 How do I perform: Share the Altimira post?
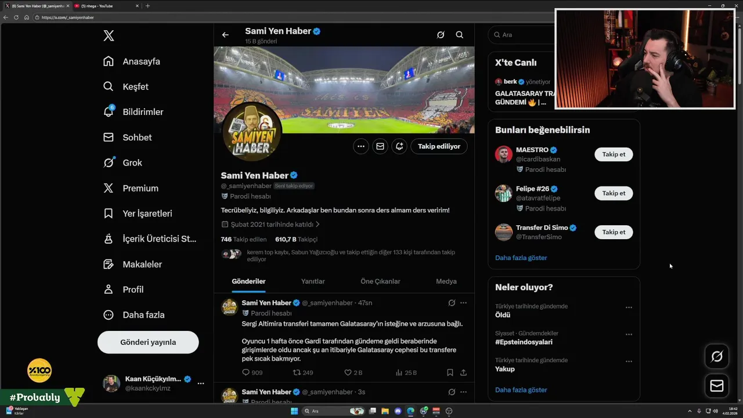[463, 373]
